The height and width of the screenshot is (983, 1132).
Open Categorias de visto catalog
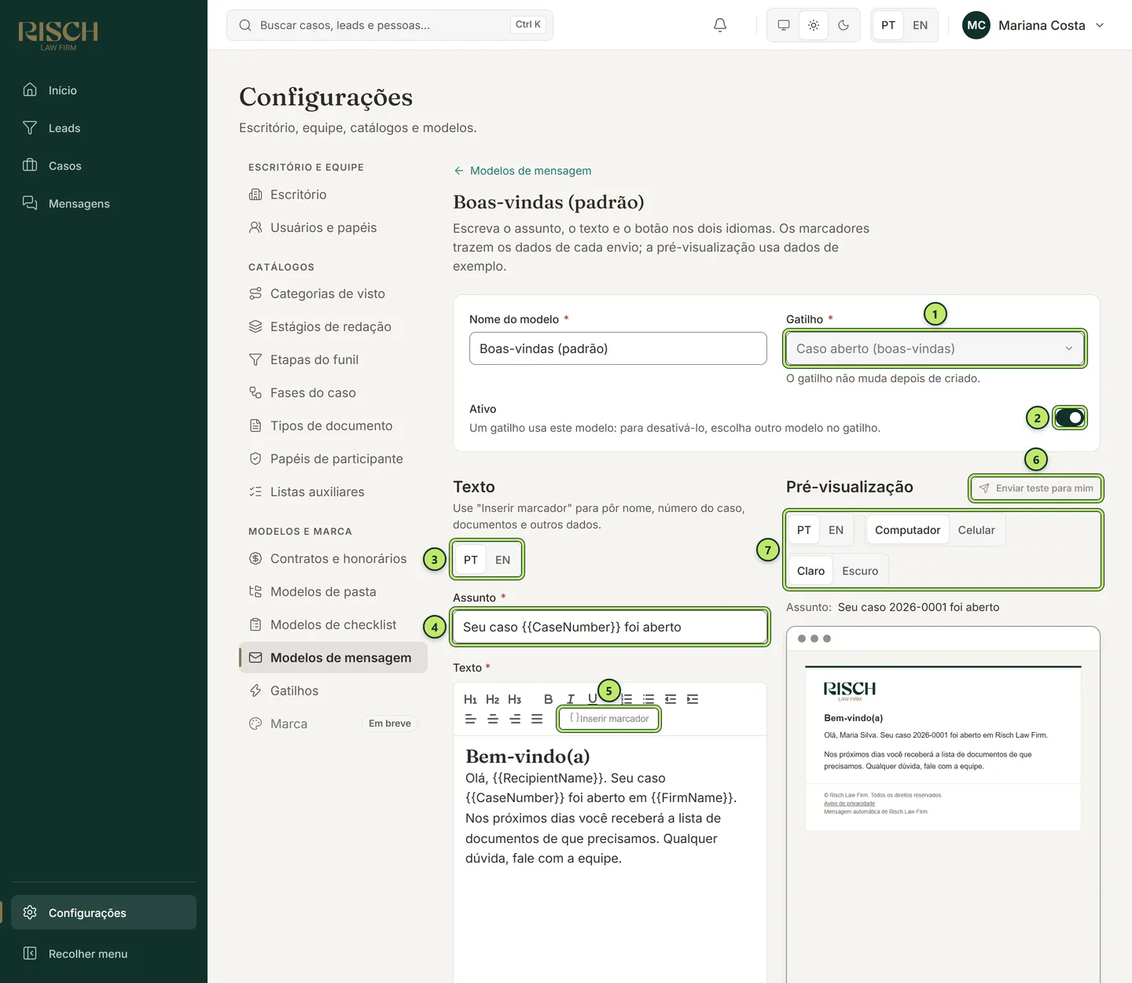(333, 293)
